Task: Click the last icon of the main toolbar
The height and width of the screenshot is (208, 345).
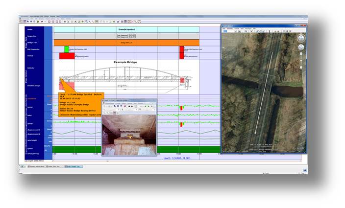Action: [x=139, y=22]
